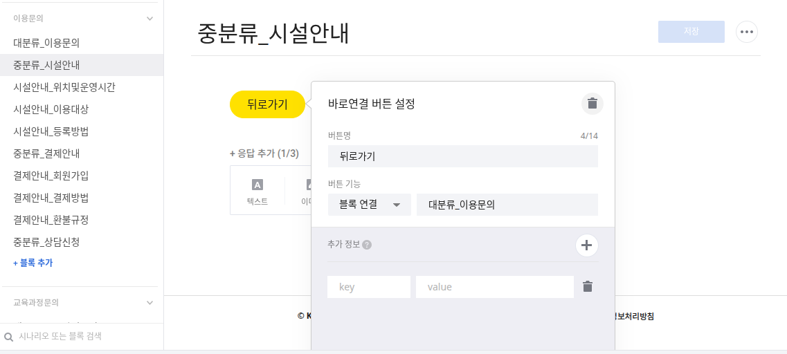Open the 결제안내_환불규정 block

[x=51, y=220]
